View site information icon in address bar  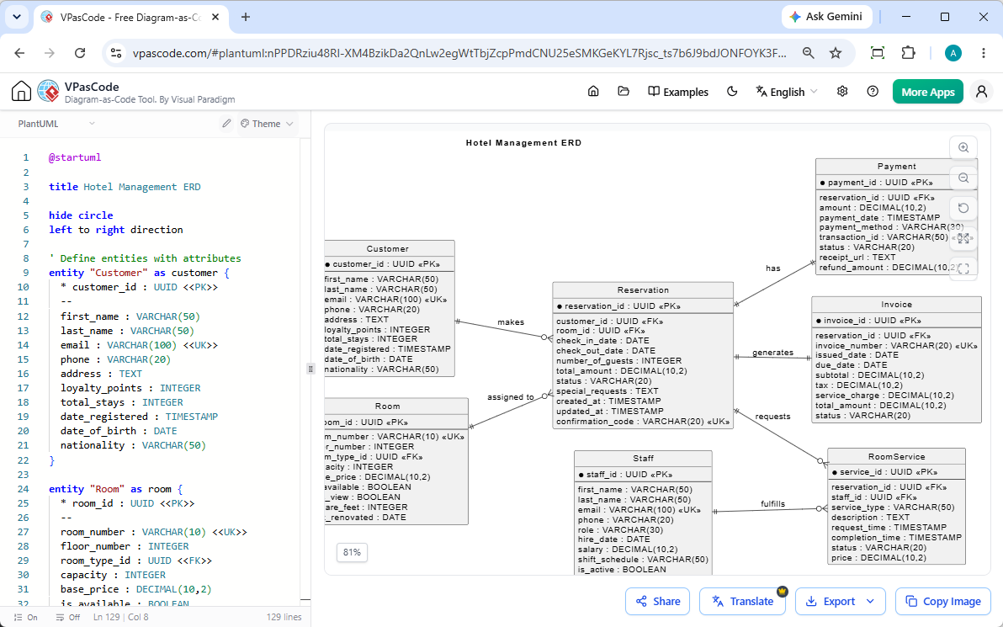pyautogui.click(x=116, y=53)
